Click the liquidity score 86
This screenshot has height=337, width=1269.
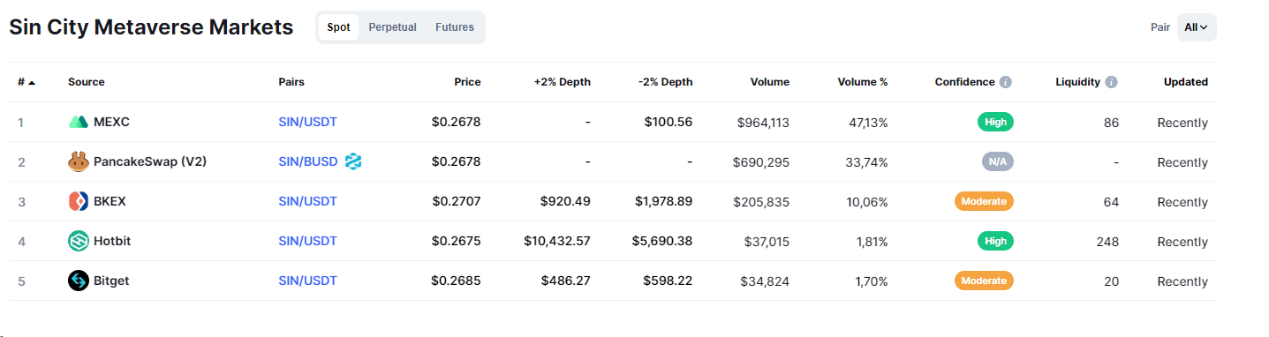tap(1111, 123)
